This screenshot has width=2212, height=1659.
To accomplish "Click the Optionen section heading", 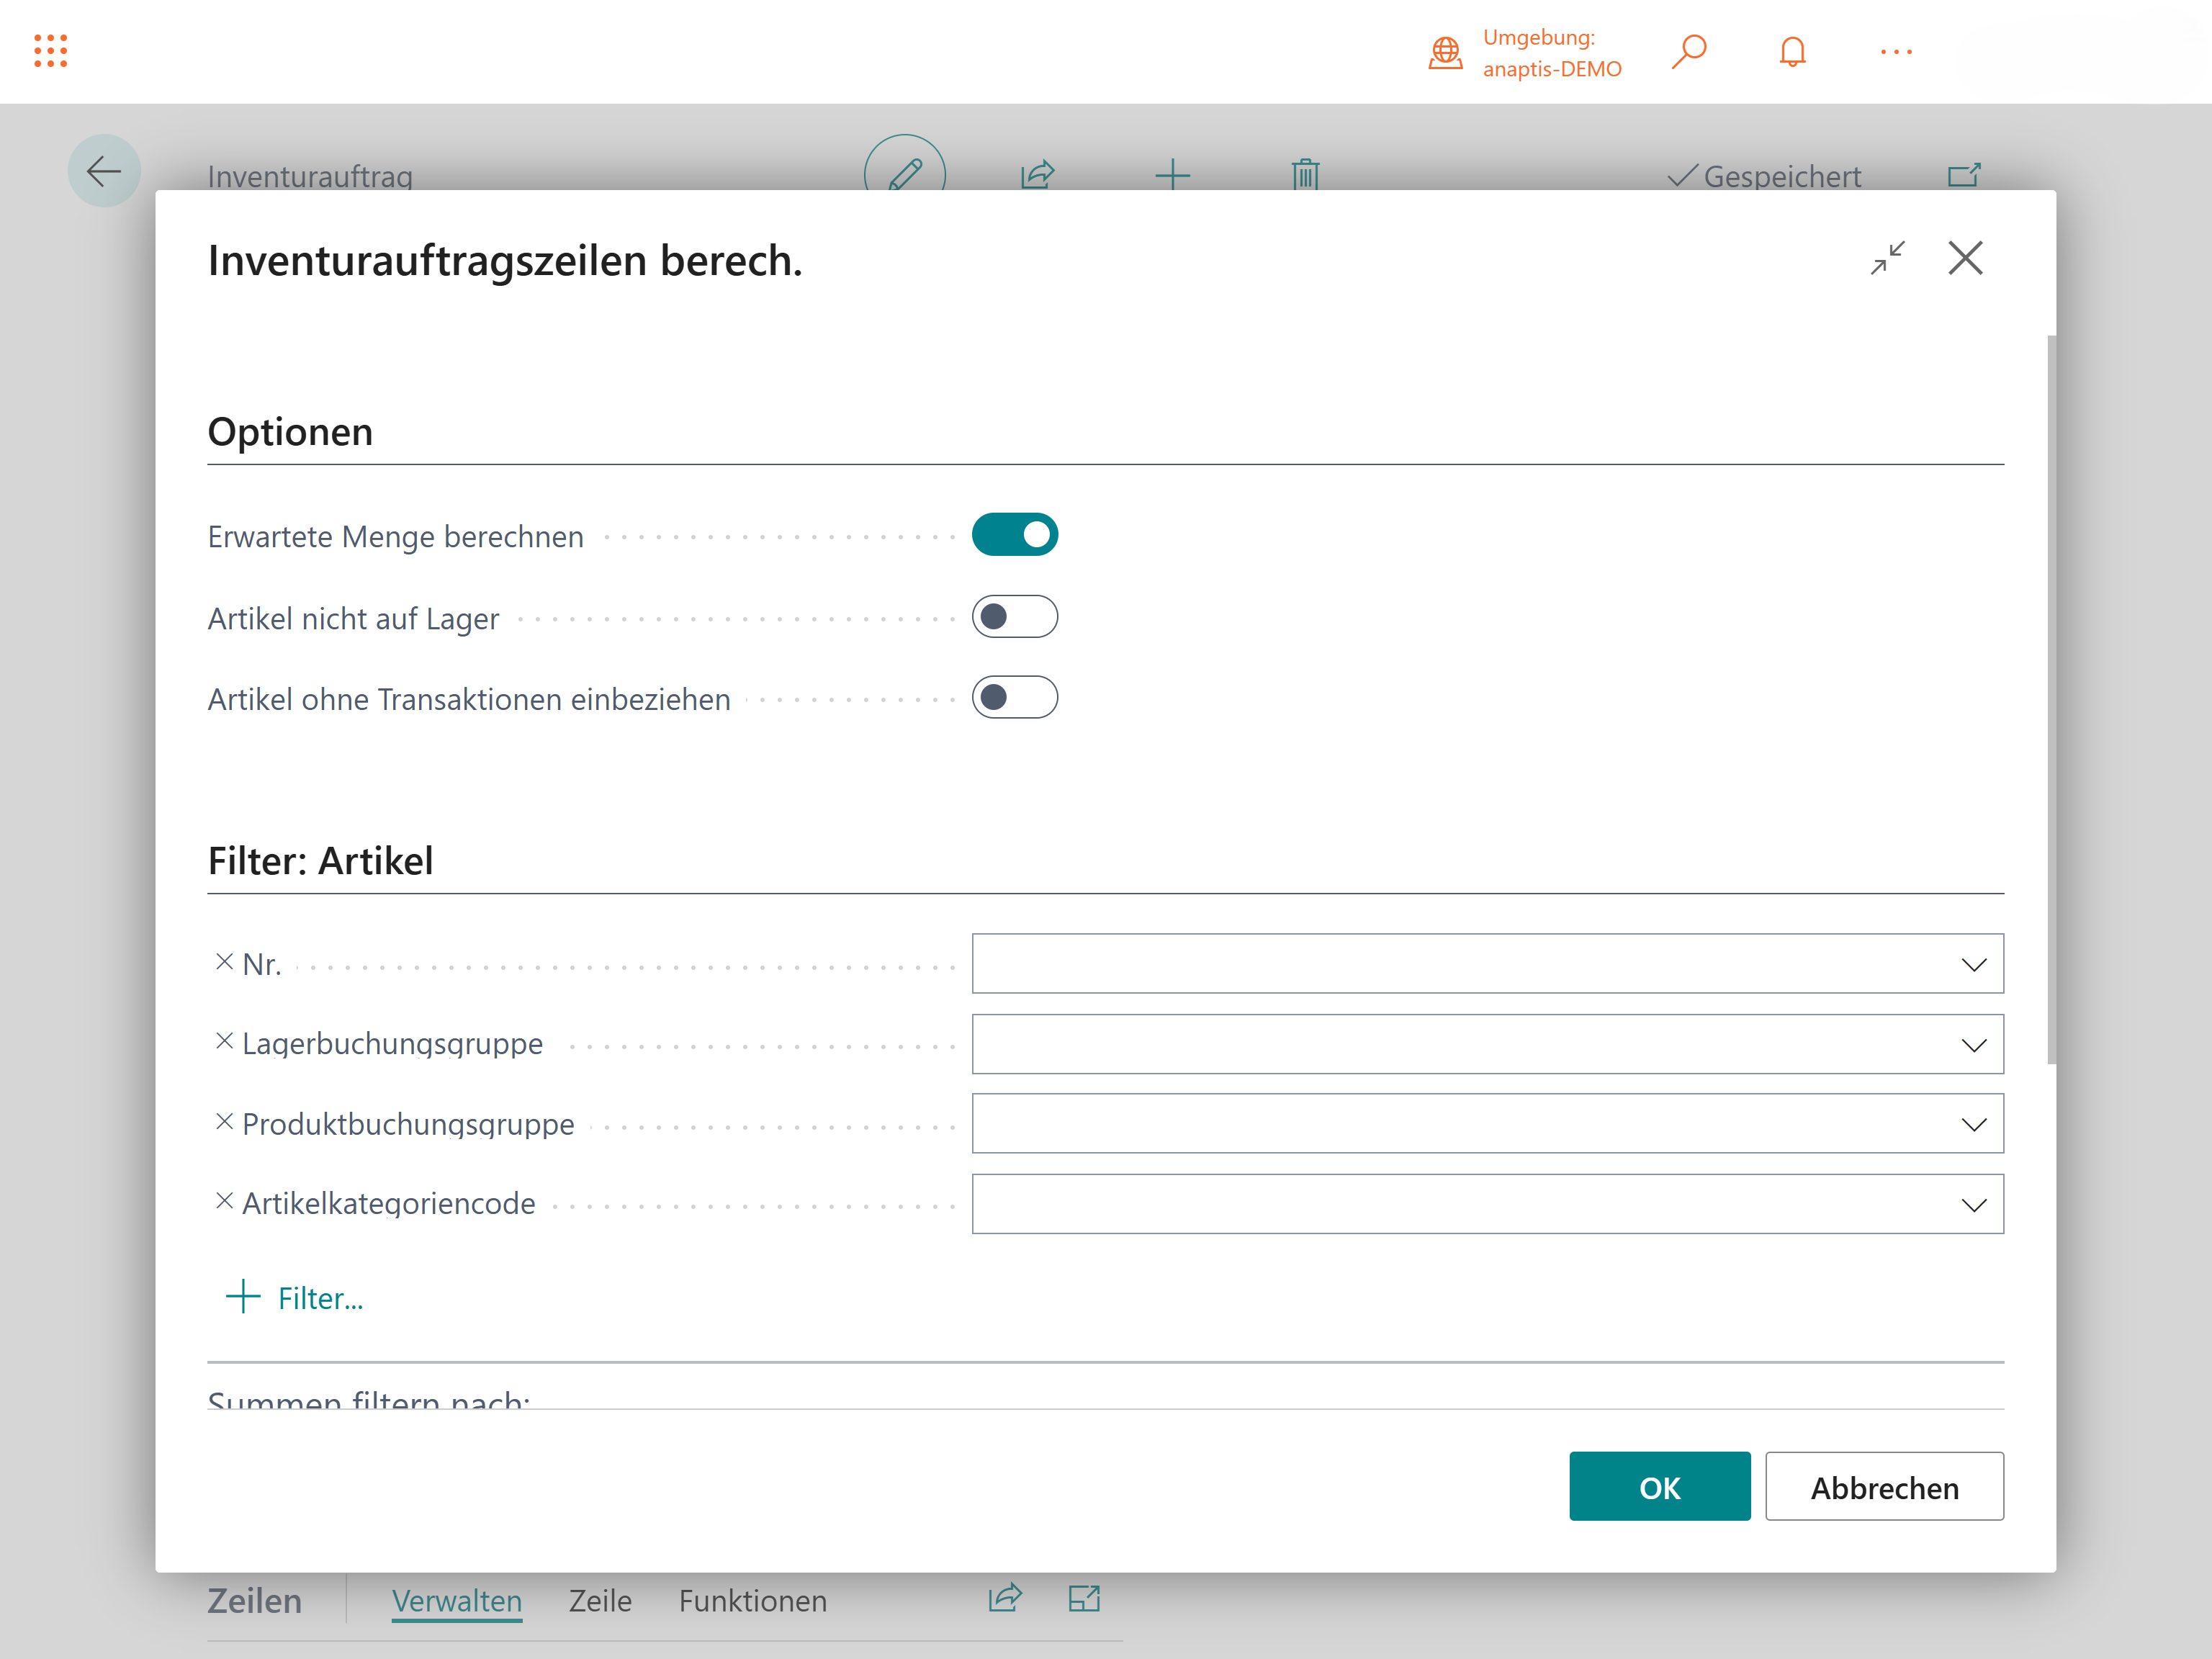I will [290, 432].
